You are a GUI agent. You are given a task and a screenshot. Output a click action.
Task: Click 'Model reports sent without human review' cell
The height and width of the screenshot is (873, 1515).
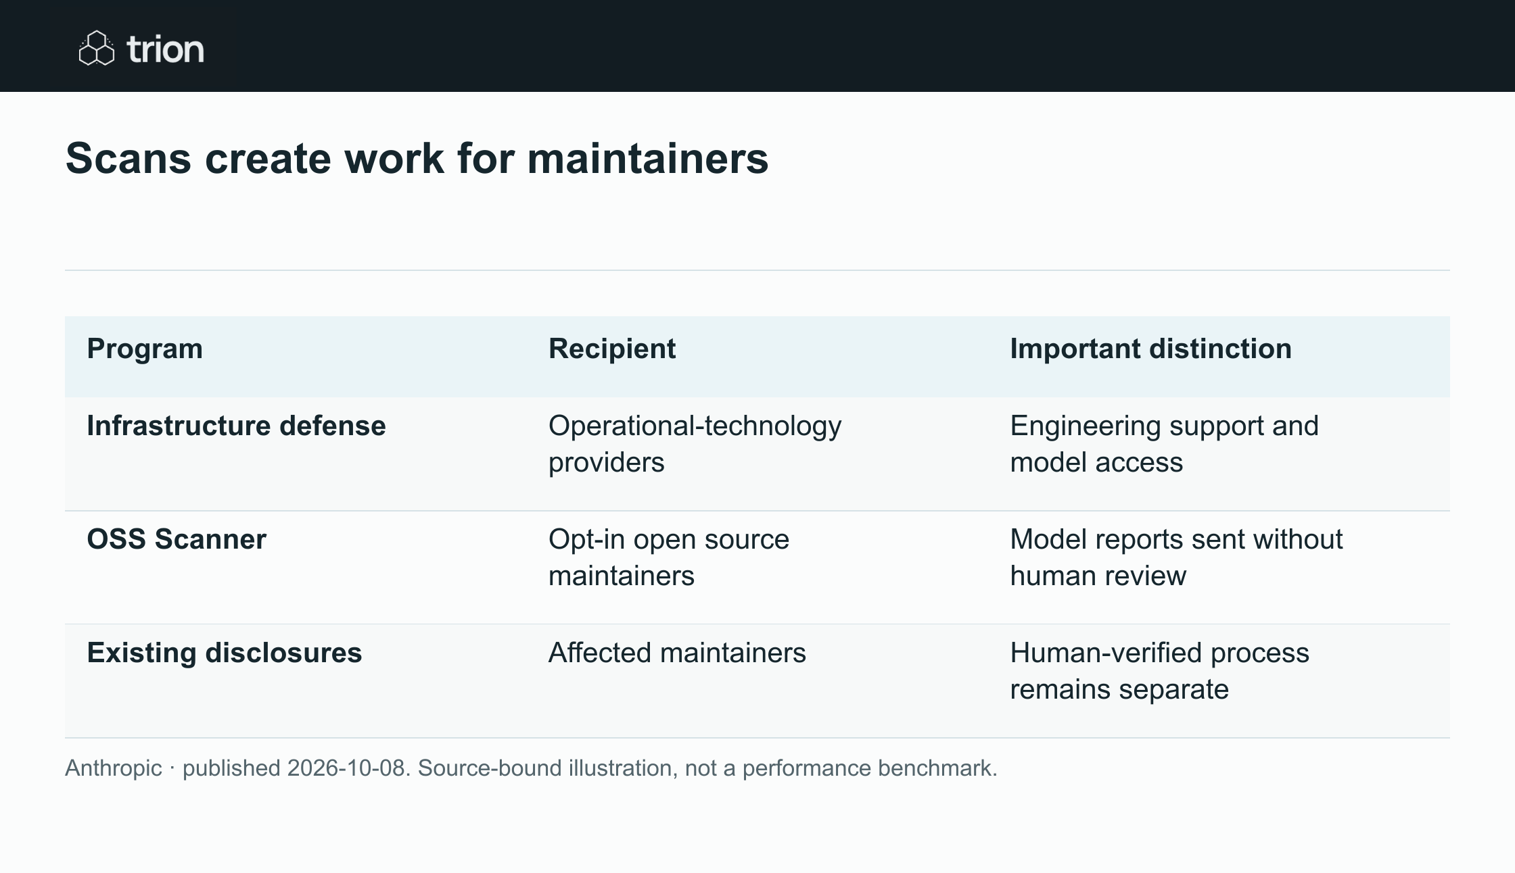1176,557
